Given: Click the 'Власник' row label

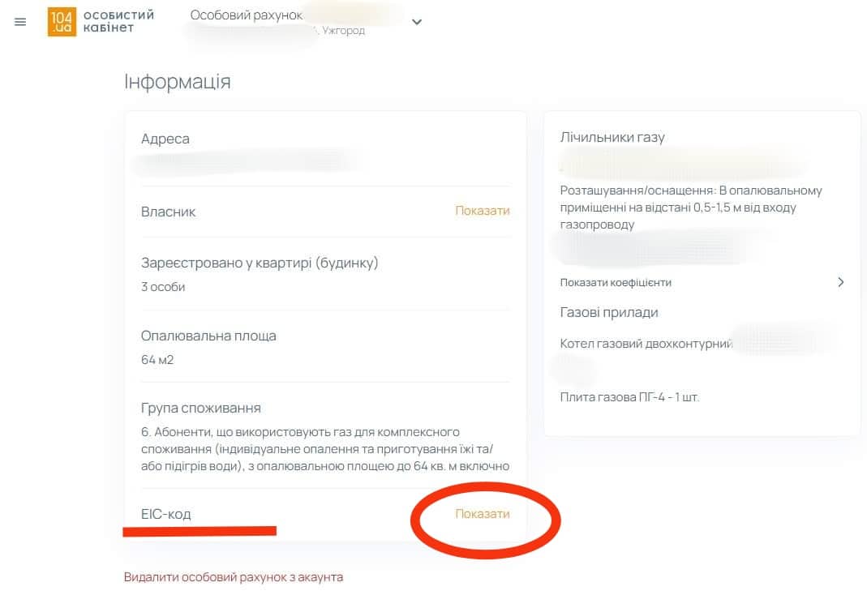Looking at the screenshot, I should click(168, 212).
